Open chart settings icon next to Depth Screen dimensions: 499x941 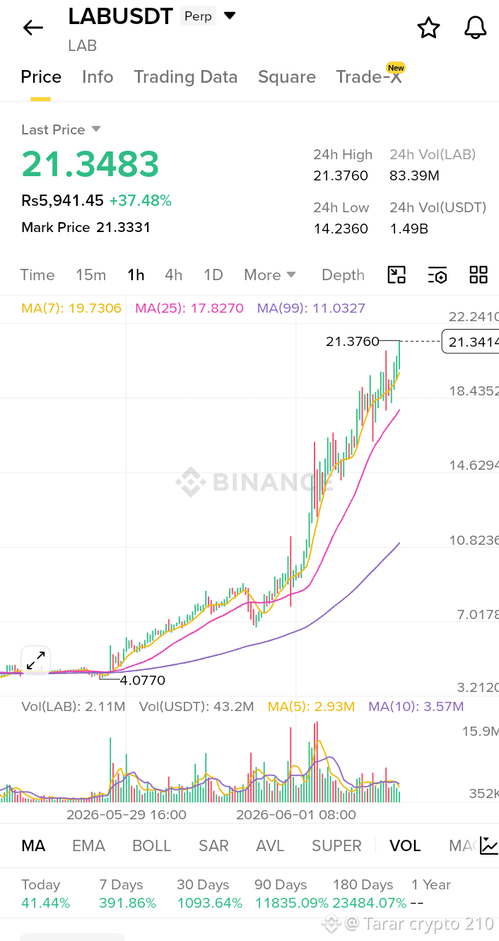pyautogui.click(x=438, y=275)
